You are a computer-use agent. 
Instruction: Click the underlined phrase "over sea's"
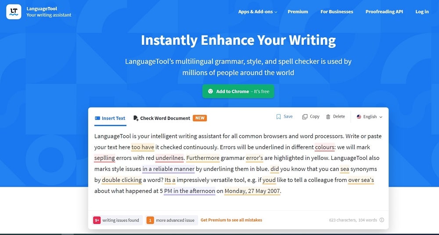[x=361, y=180]
